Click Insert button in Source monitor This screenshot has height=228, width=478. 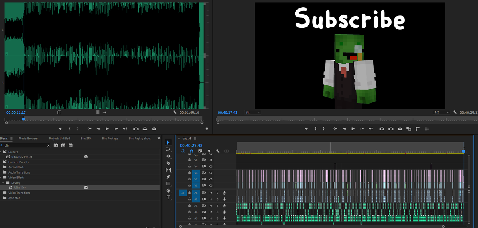(136, 129)
